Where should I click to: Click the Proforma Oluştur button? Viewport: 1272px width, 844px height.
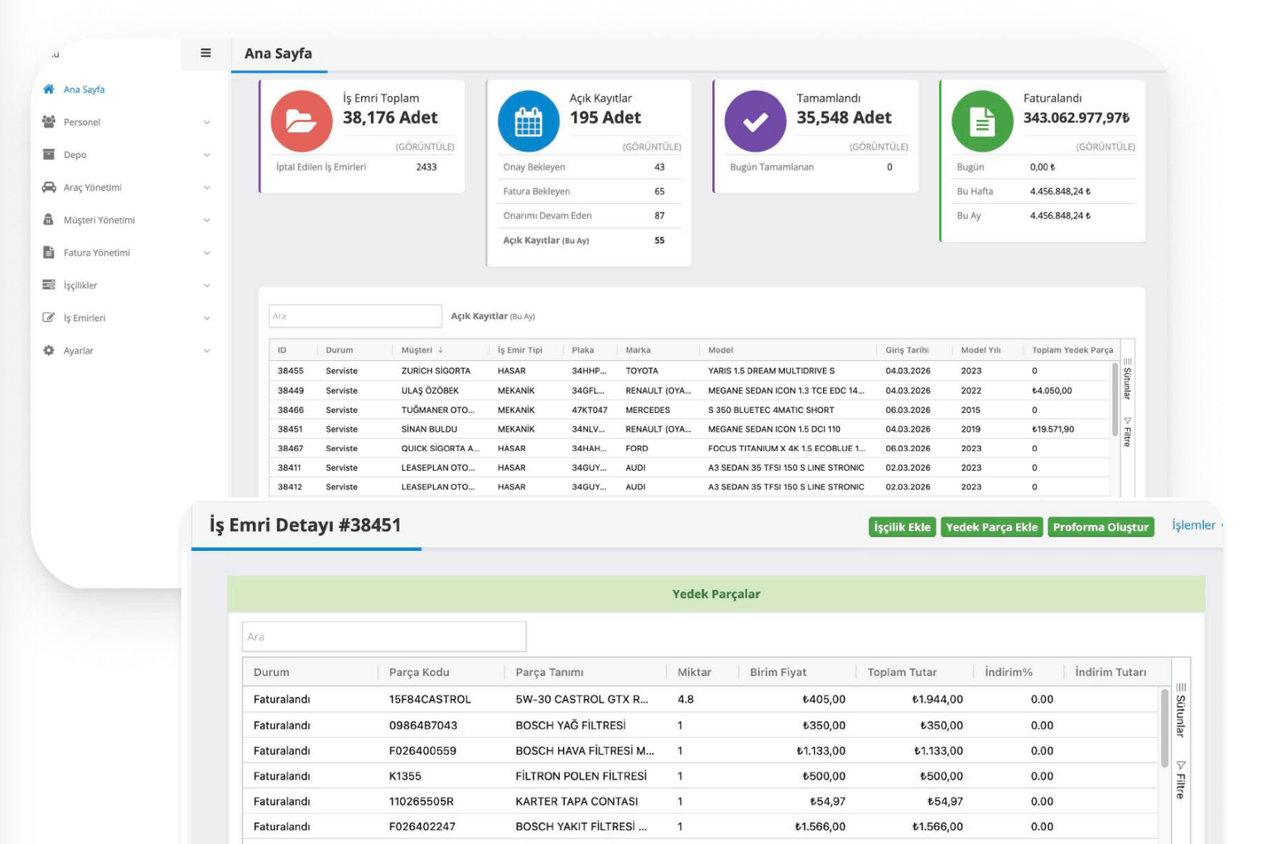pyautogui.click(x=1100, y=527)
